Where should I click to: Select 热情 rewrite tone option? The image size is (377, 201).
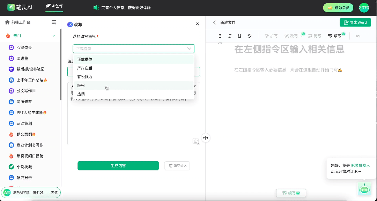pos(81,94)
